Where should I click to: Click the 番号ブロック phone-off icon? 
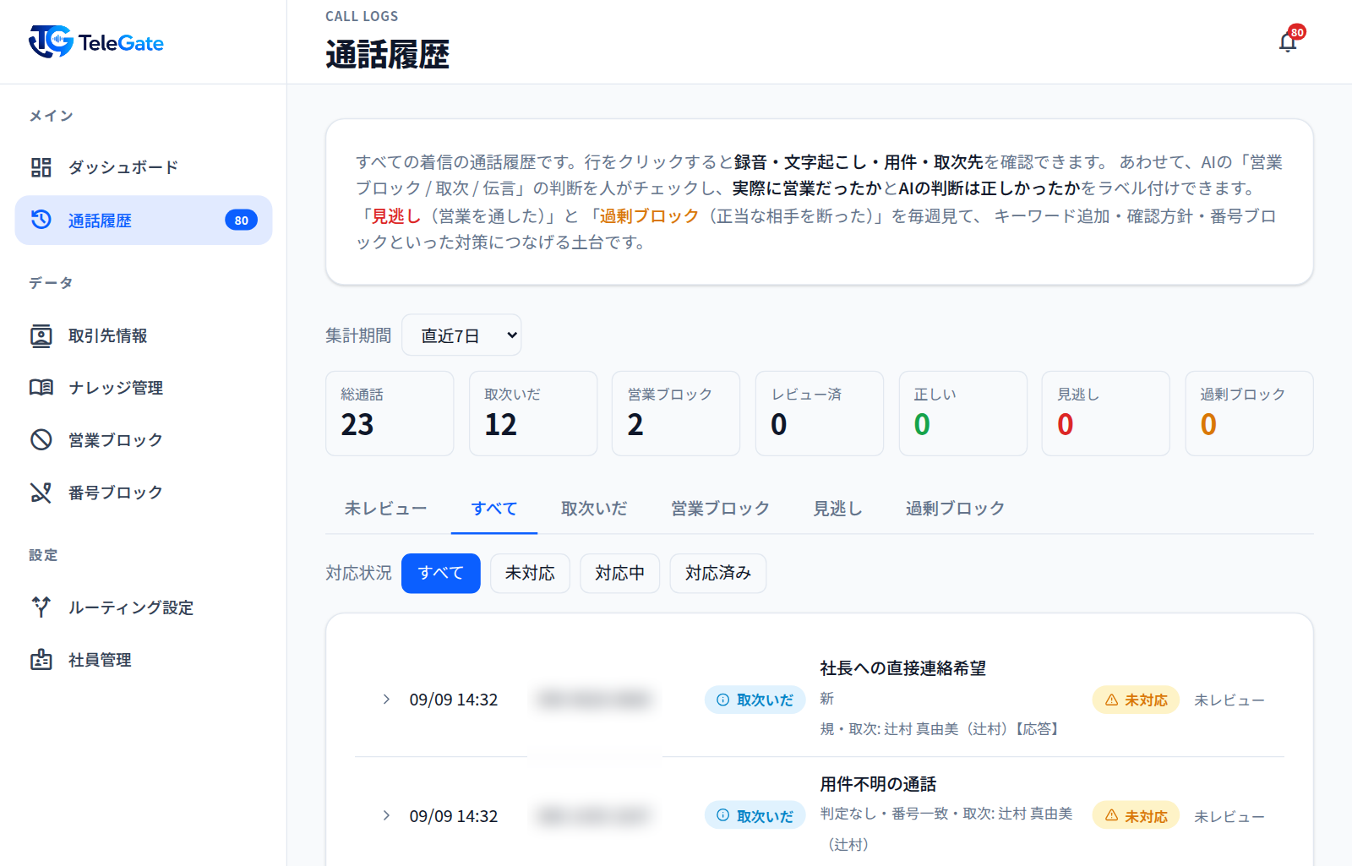coord(41,492)
